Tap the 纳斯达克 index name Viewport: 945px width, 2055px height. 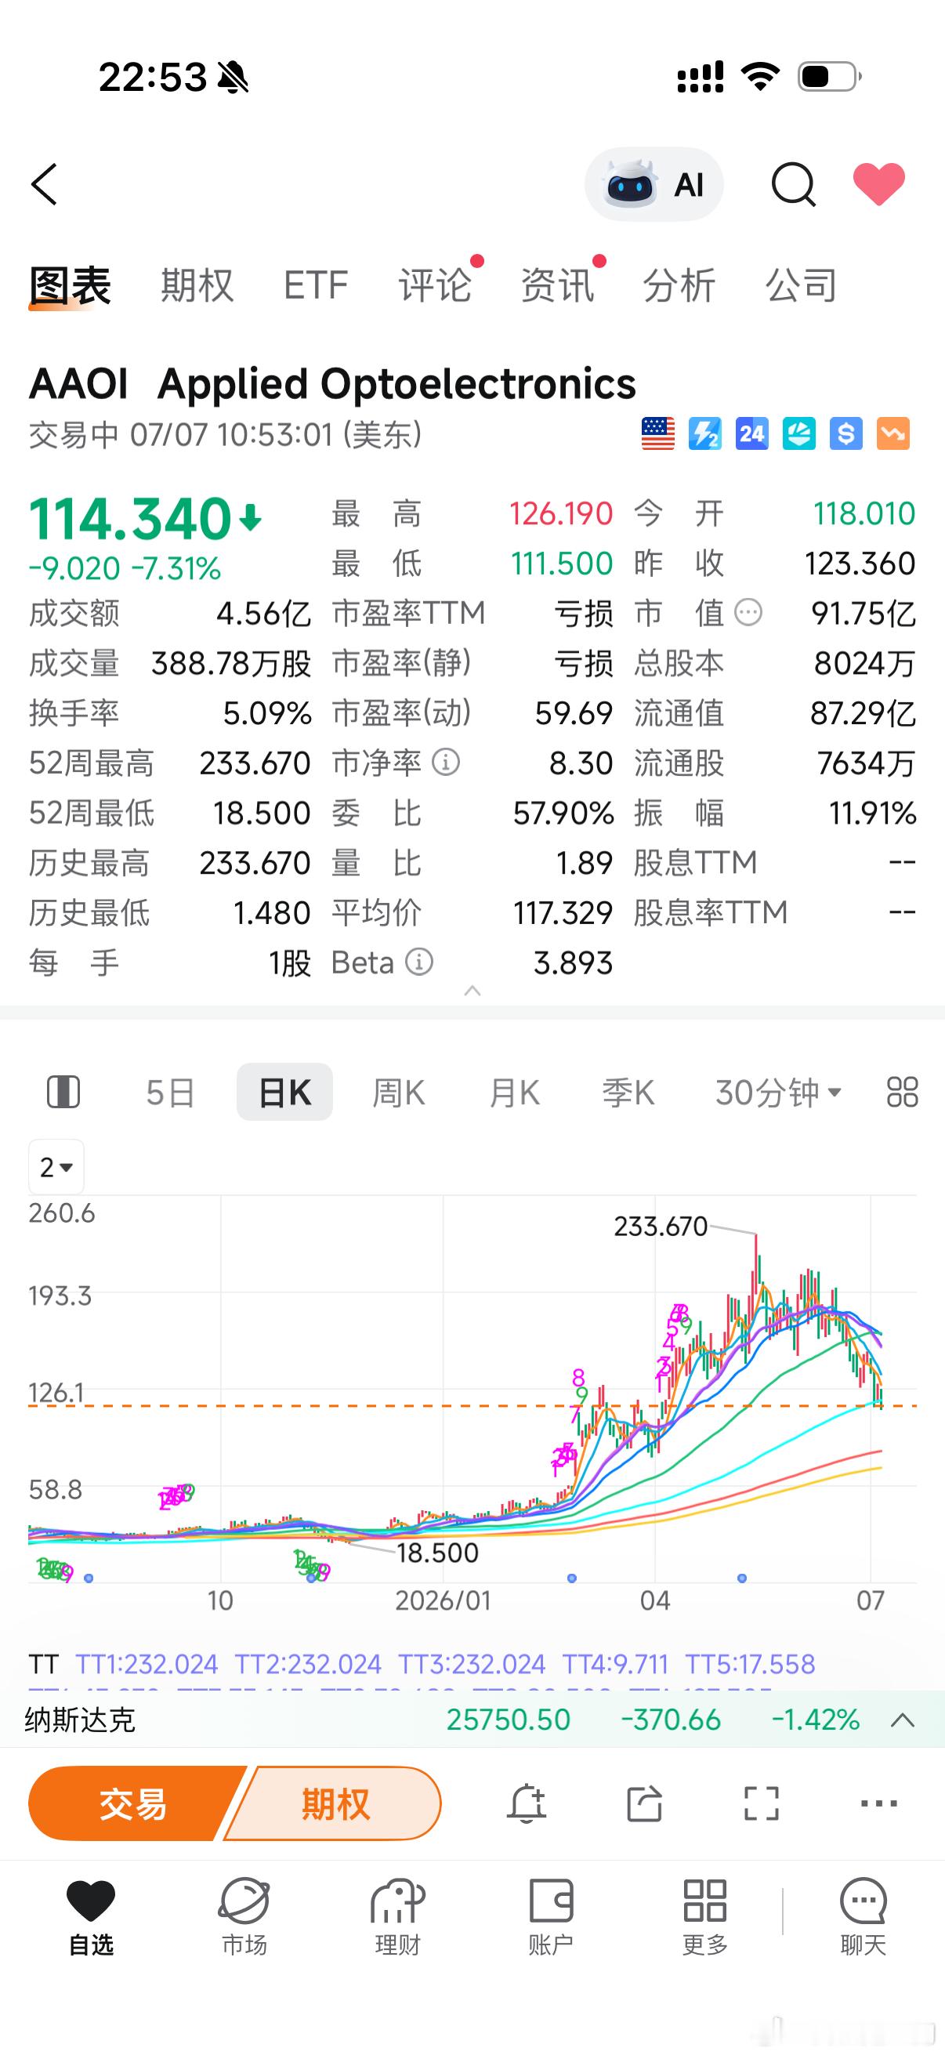click(80, 1720)
